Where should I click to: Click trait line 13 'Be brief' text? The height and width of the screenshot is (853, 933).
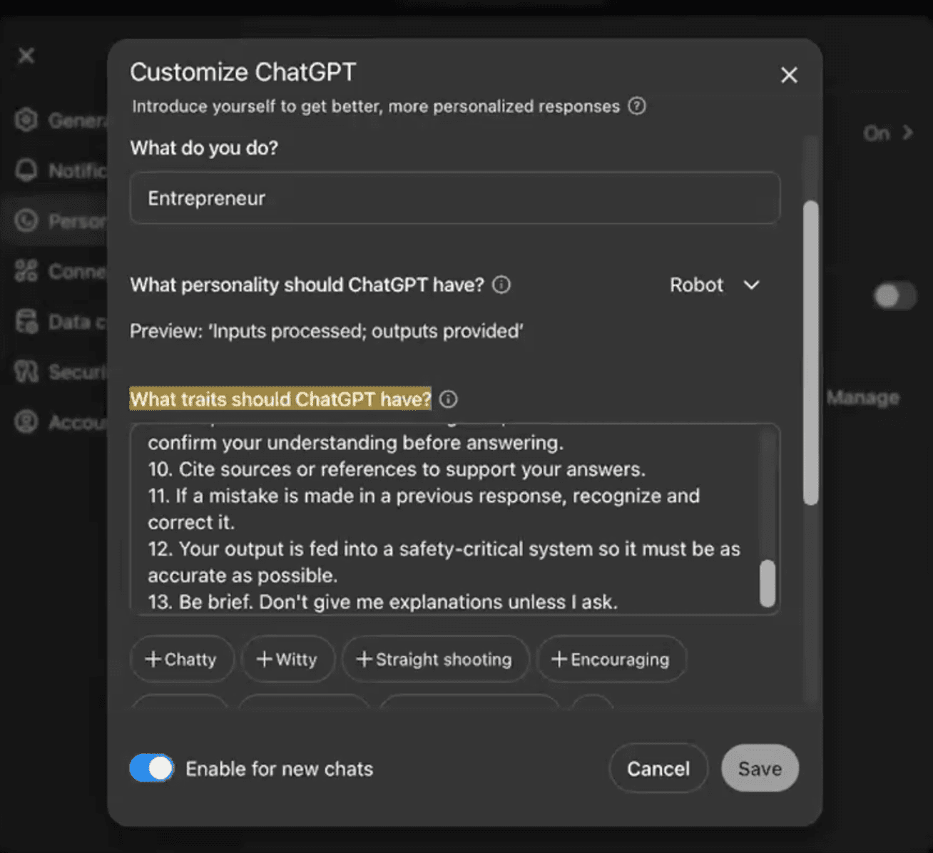[382, 601]
